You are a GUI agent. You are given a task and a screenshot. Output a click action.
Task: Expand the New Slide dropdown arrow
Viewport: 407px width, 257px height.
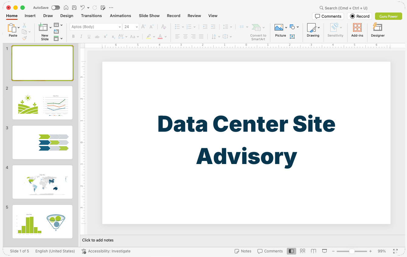click(x=51, y=27)
